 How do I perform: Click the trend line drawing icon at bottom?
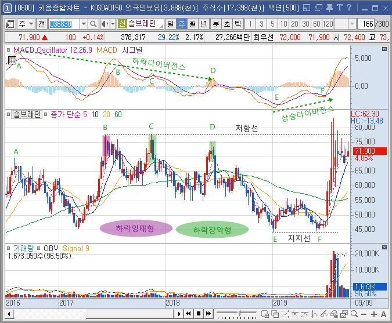[325, 314]
